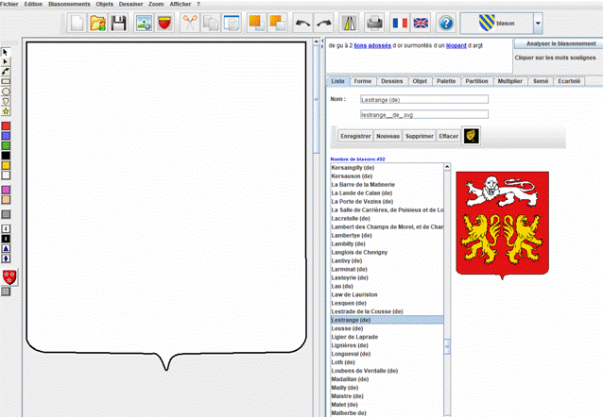Switch to the Partition tab
This screenshot has width=603, height=417.
[x=477, y=81]
